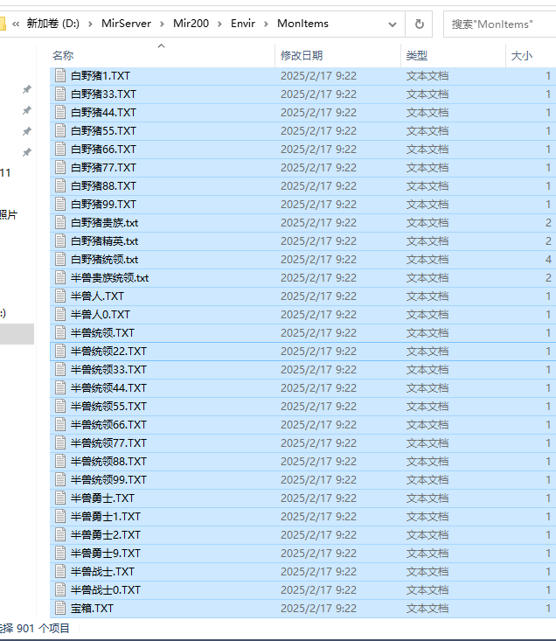Click the 文本文档 type cell of 半兽人.TXT
The width and height of the screenshot is (556, 641).
(x=427, y=296)
